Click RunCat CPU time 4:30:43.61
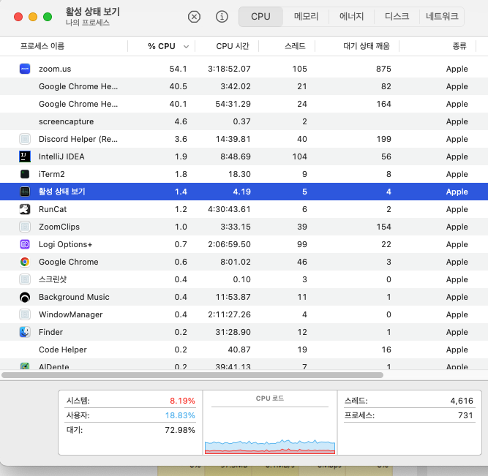 click(x=229, y=209)
